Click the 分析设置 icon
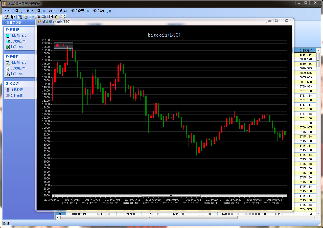The height and width of the screenshot is (228, 323). [x=8, y=96]
